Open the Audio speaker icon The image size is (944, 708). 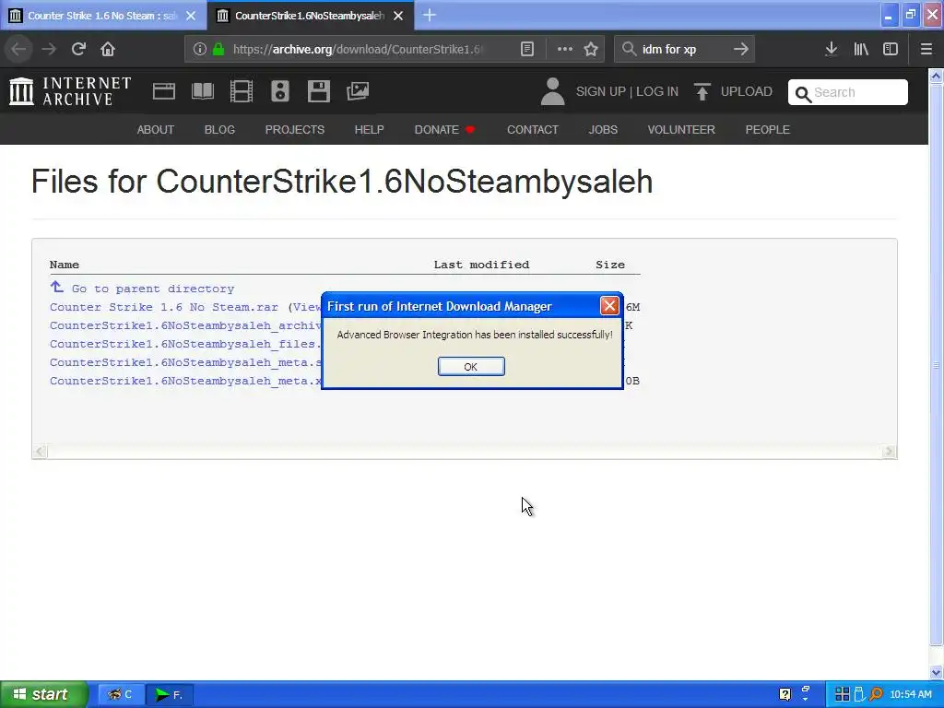280,91
